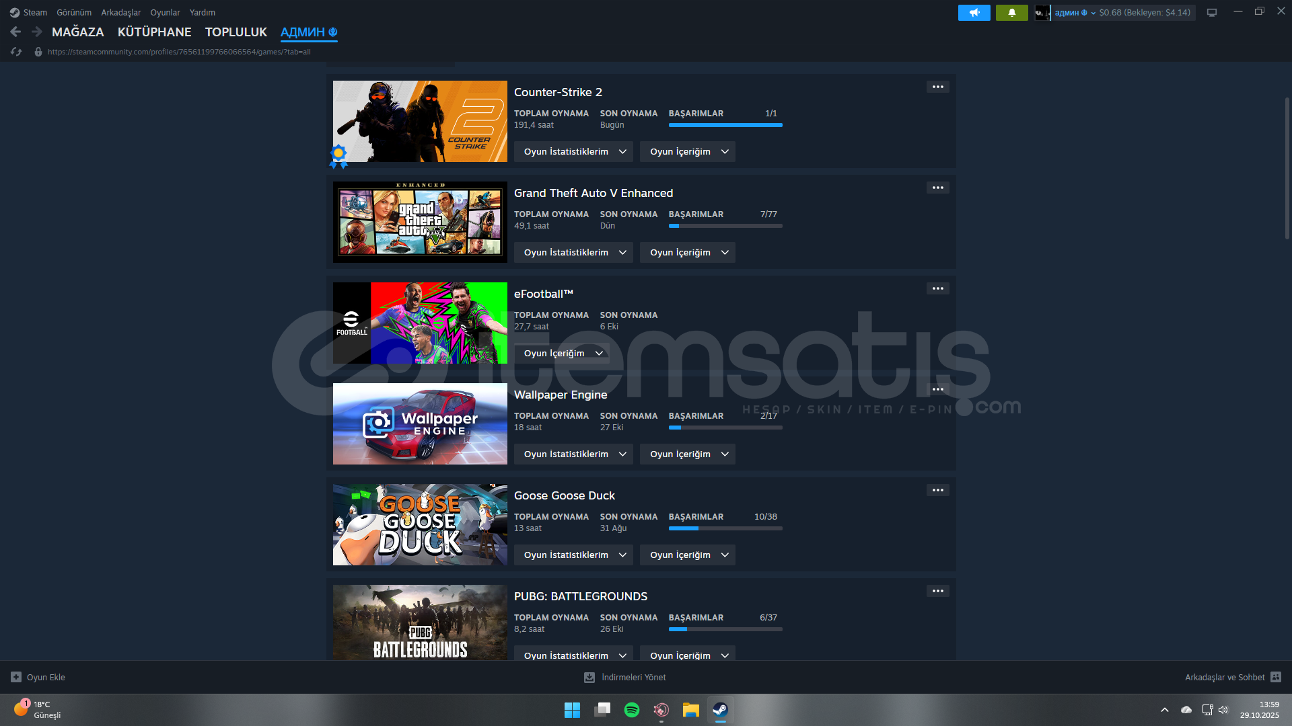Open the Görünüm menu
This screenshot has width=1292, height=726.
(74, 13)
